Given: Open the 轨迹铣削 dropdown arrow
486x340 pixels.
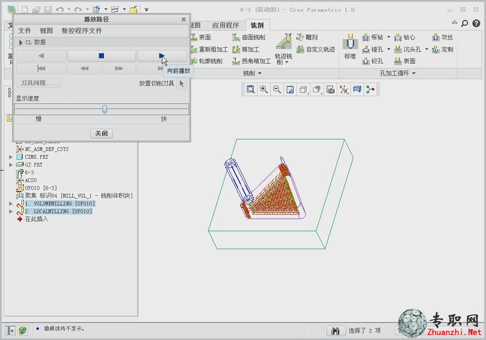Looking at the screenshot, I should click(287, 62).
